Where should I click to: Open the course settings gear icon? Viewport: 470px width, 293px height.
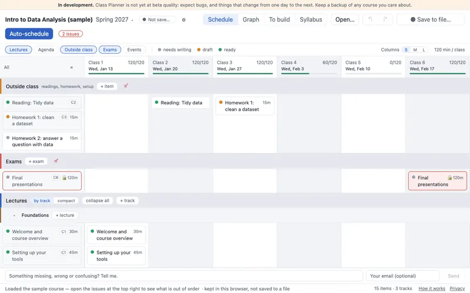pos(184,20)
